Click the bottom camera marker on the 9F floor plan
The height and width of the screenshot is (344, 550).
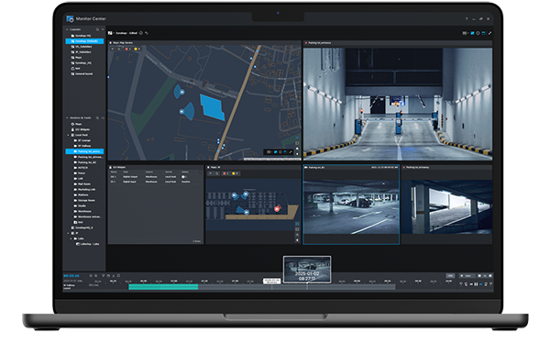(247, 213)
